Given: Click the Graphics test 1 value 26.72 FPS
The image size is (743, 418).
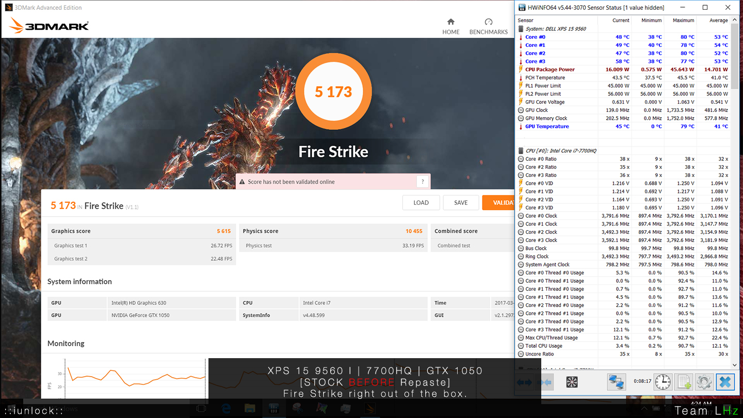Looking at the screenshot, I should click(x=221, y=246).
